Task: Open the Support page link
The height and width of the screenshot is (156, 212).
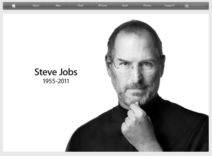Action: pyautogui.click(x=169, y=6)
